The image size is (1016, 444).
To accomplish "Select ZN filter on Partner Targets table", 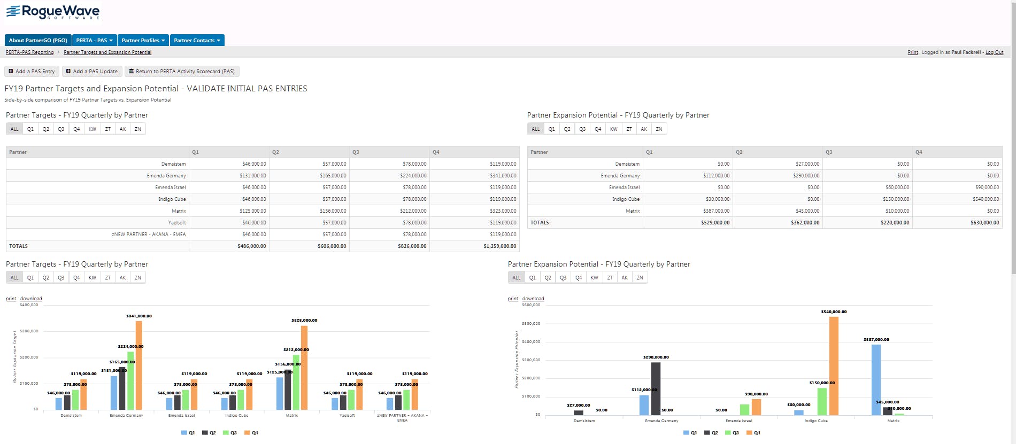I will click(x=138, y=129).
